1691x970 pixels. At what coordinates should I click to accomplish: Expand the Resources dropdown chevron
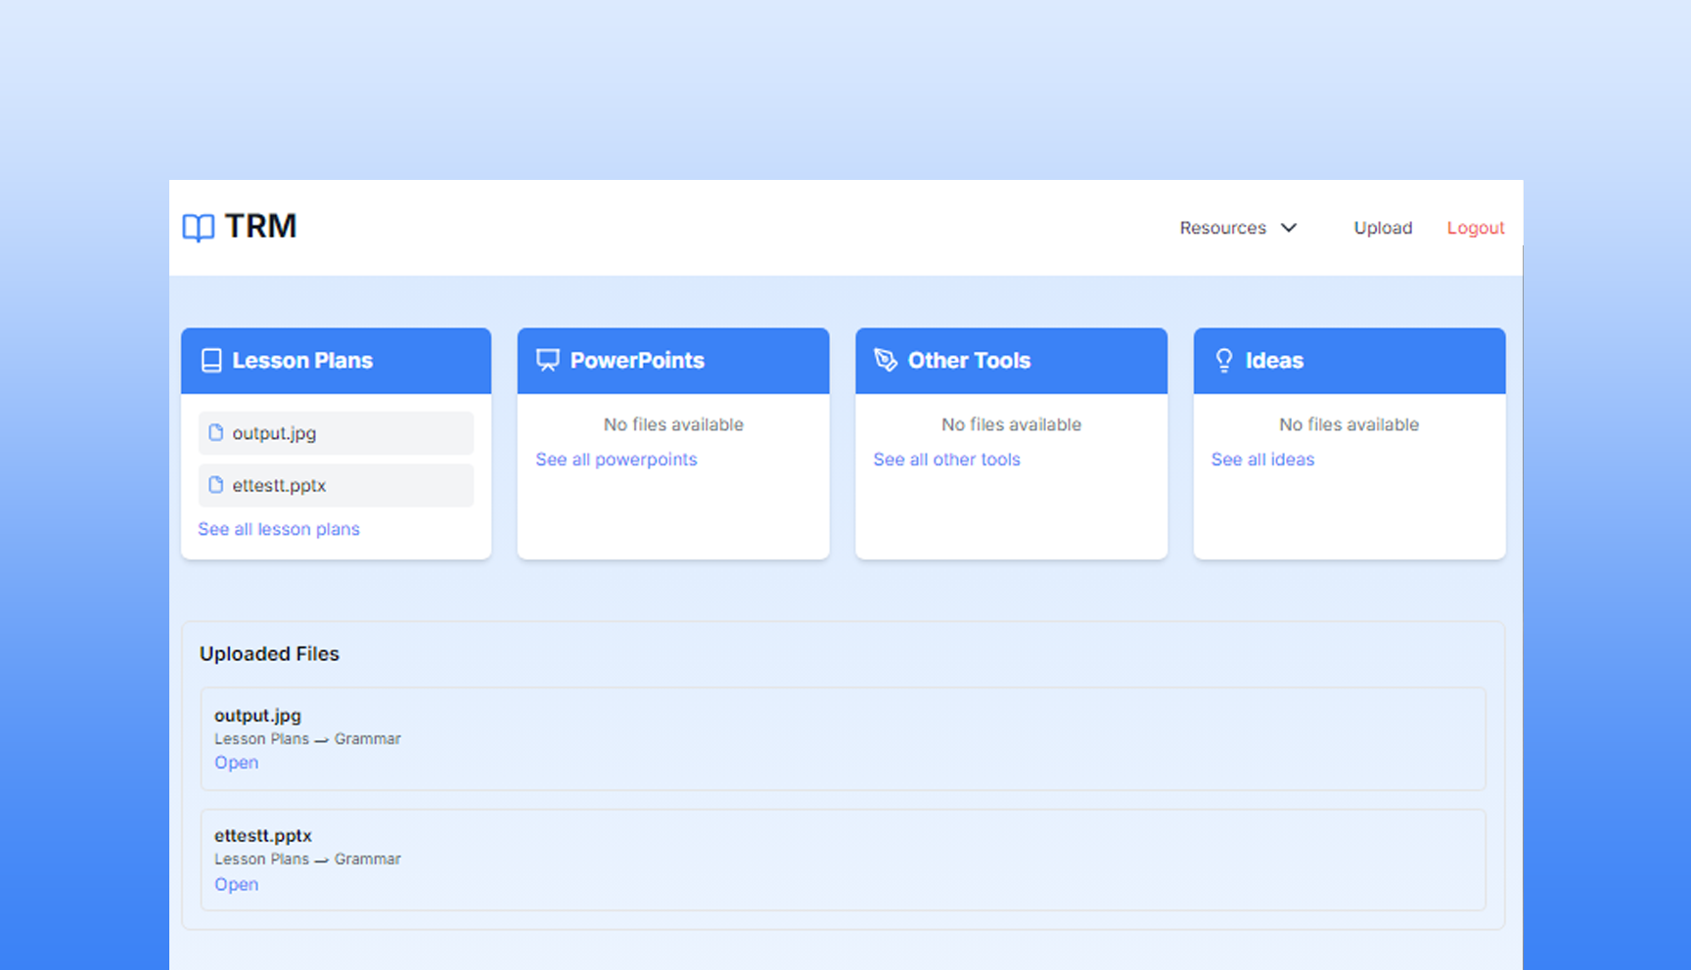tap(1289, 228)
